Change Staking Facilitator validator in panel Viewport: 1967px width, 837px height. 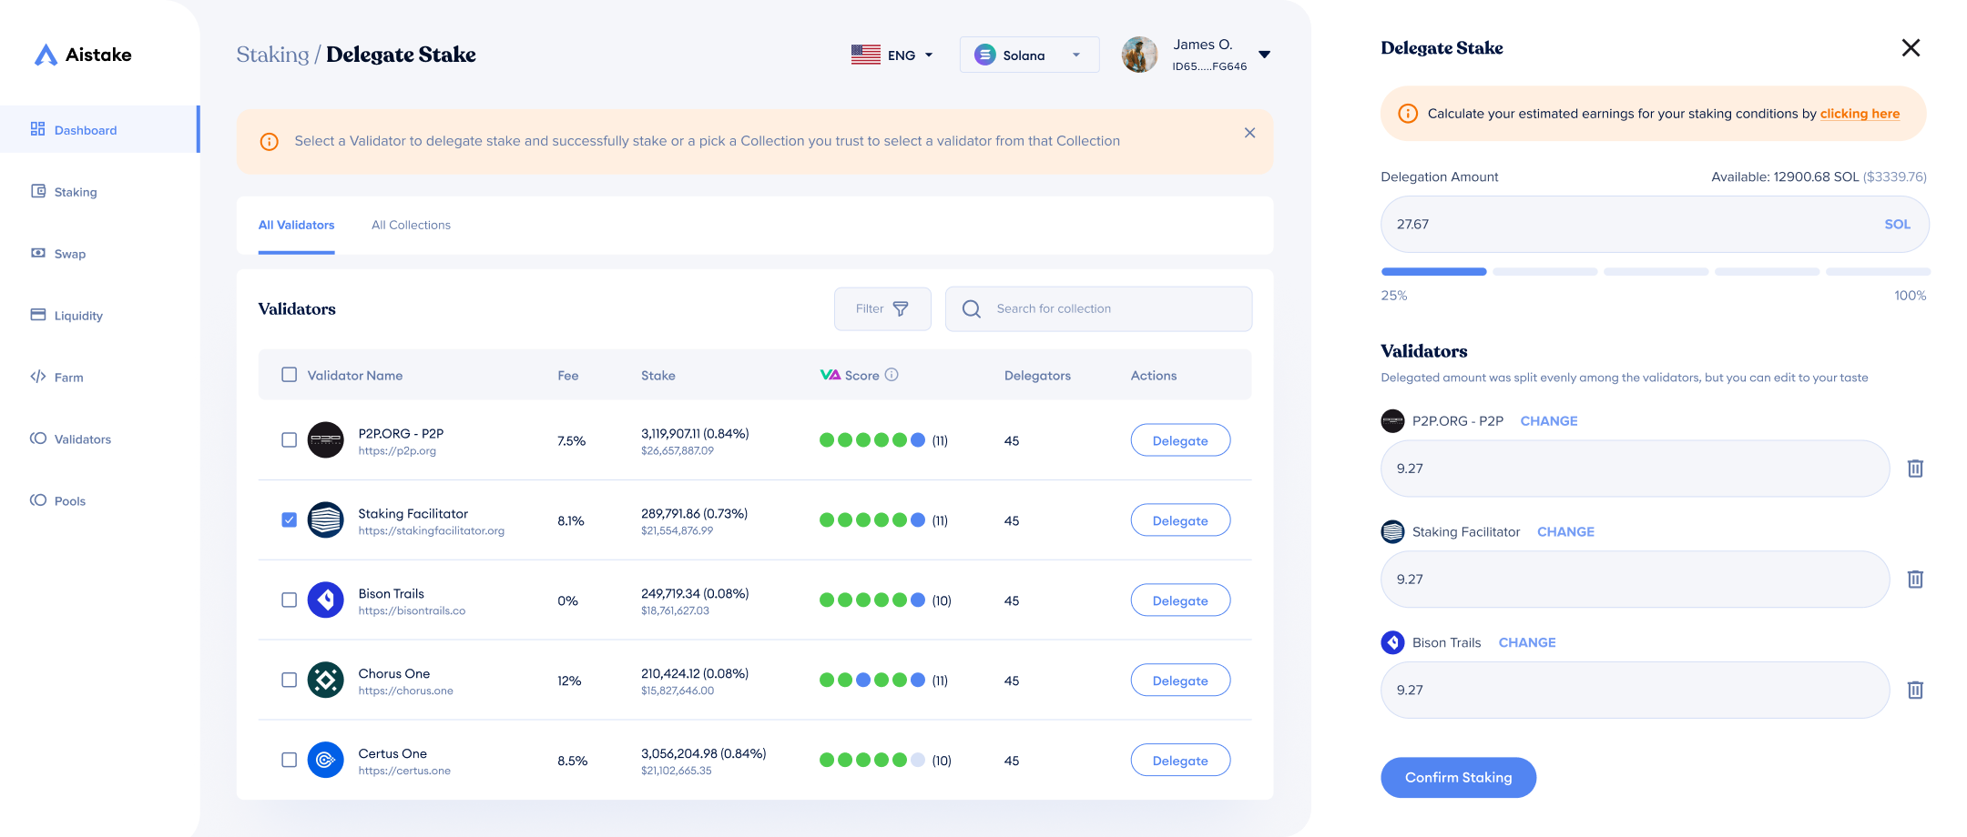click(1565, 532)
